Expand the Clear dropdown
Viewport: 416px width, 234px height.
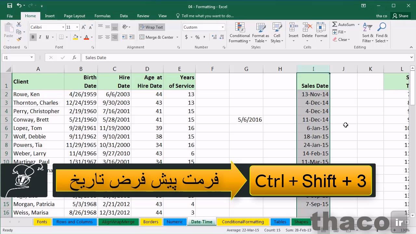[x=349, y=40]
